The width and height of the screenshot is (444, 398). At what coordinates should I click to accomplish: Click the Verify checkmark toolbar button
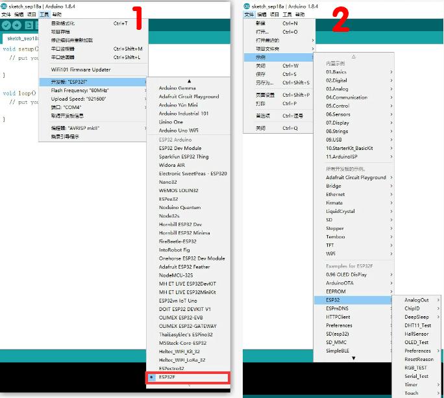[7, 25]
